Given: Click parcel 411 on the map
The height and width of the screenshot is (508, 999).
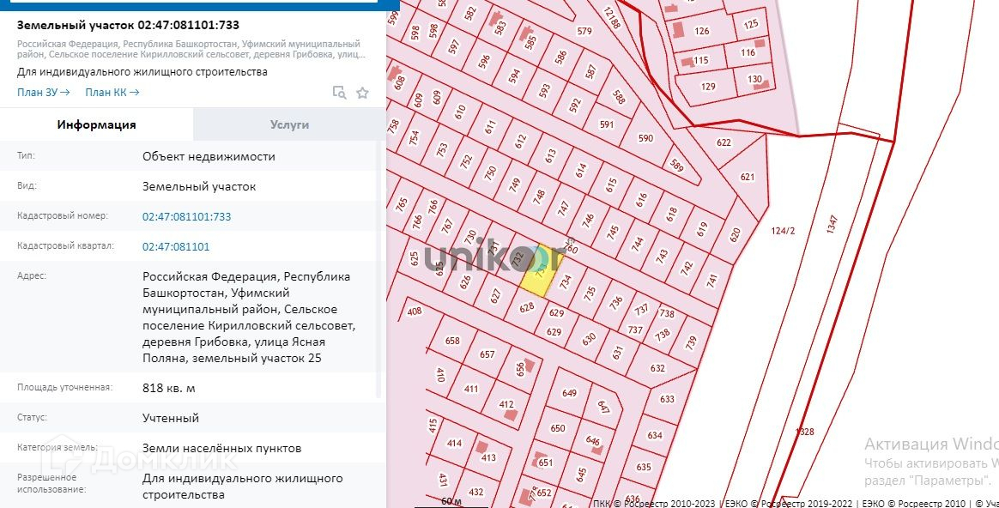Looking at the screenshot, I should click(471, 389).
